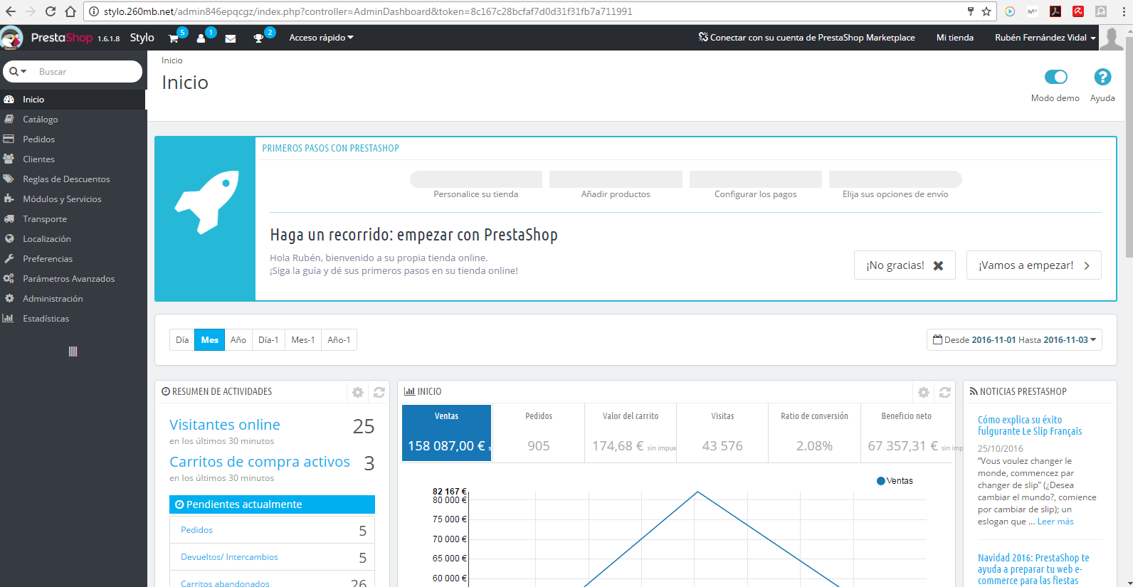1133x587 pixels.
Task: Expand the Acceso rápido dropdown
Action: (321, 38)
